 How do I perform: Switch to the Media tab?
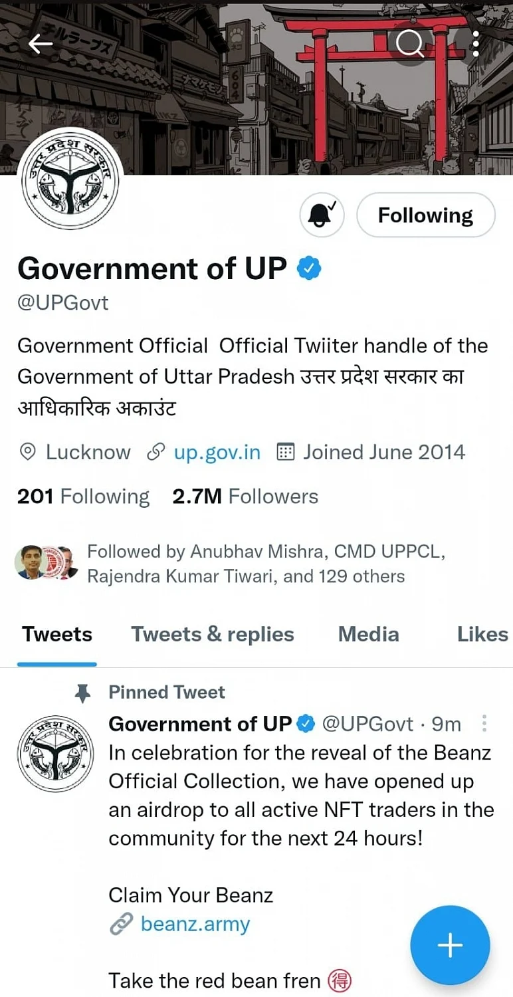coord(369,635)
